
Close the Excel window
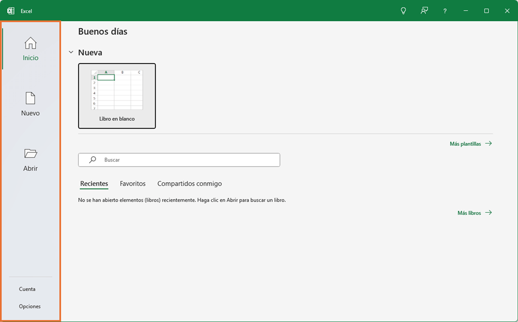point(507,11)
